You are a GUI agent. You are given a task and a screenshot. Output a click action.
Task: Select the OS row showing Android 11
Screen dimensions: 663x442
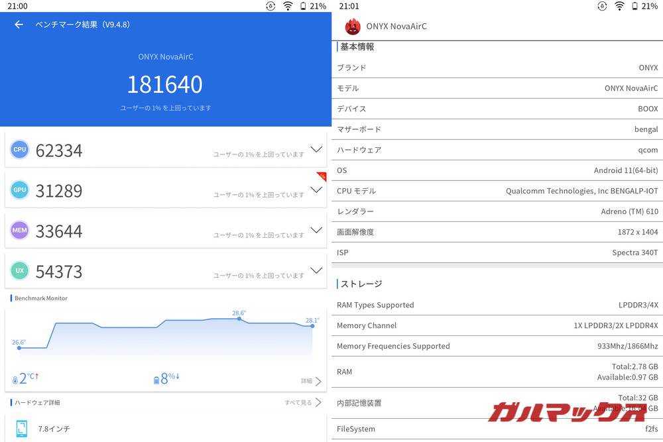pos(497,170)
